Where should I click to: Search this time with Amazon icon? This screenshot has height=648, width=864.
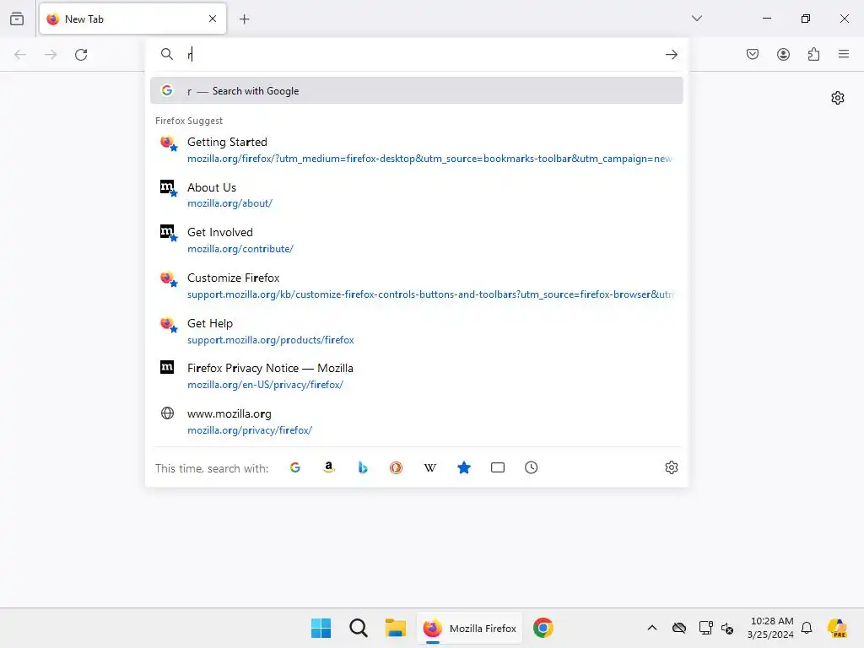pyautogui.click(x=329, y=467)
